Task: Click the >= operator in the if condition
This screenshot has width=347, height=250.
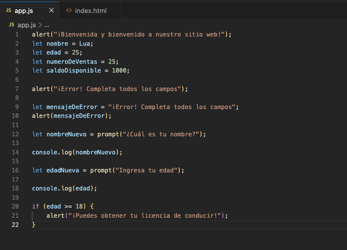Action: 68,207
